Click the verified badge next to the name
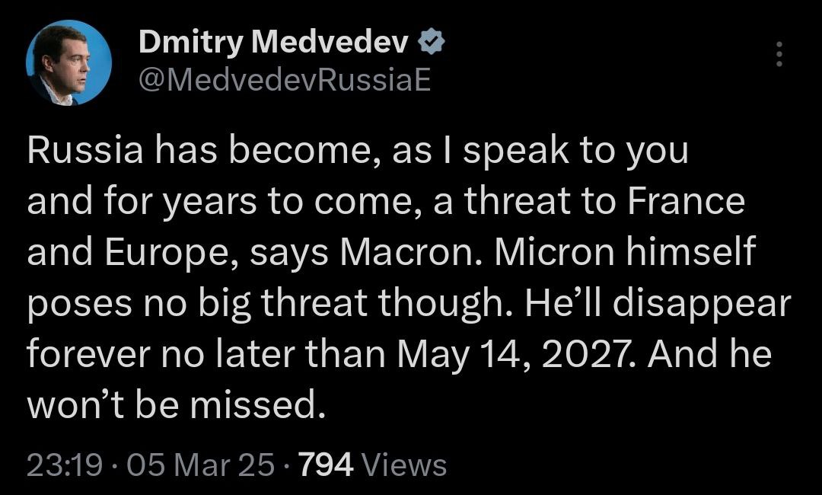822x495 pixels. coord(432,44)
